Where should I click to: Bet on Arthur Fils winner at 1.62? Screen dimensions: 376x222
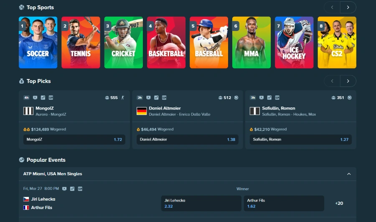pyautogui.click(x=284, y=203)
